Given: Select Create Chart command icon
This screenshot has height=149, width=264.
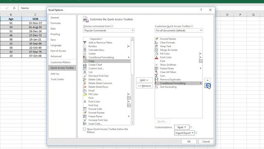Looking at the screenshot, I should pos(85,65).
